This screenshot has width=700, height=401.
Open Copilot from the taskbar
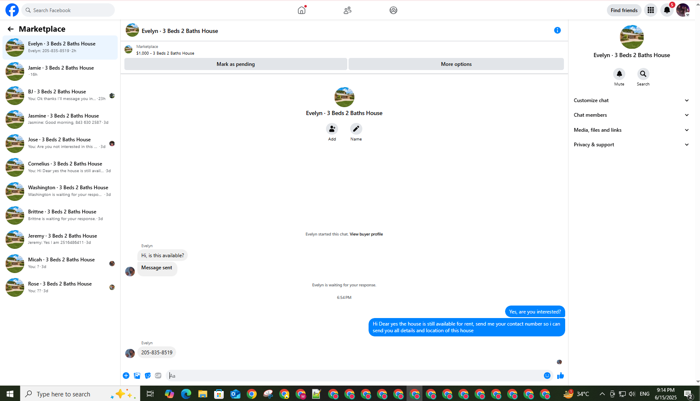coord(169,393)
